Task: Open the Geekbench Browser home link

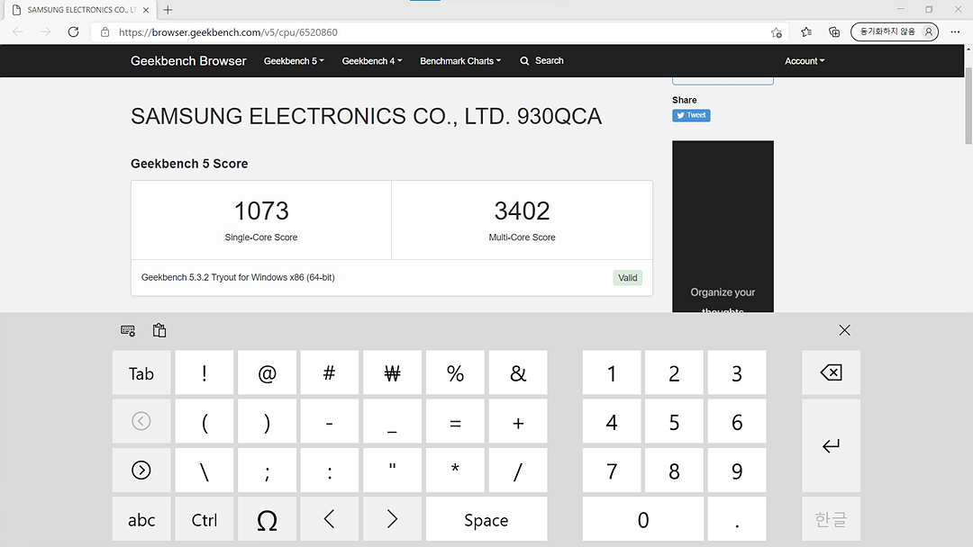Action: [188, 60]
